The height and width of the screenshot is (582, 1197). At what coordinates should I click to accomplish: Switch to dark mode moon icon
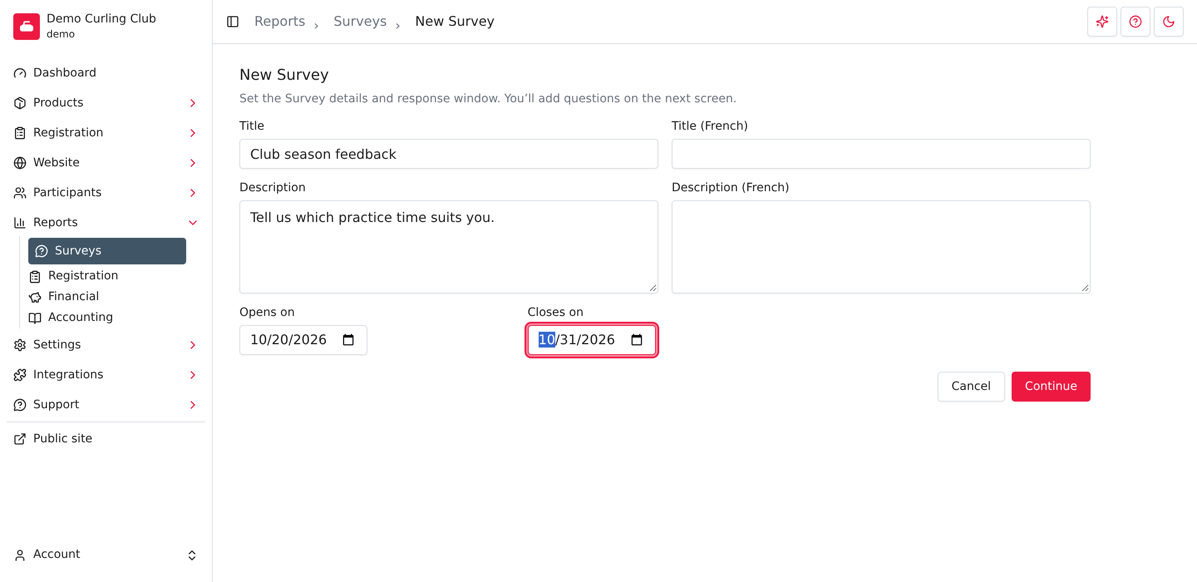coord(1168,21)
